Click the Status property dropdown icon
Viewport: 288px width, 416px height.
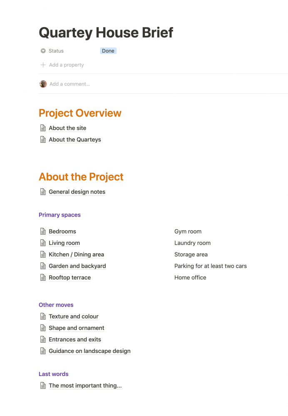click(43, 51)
